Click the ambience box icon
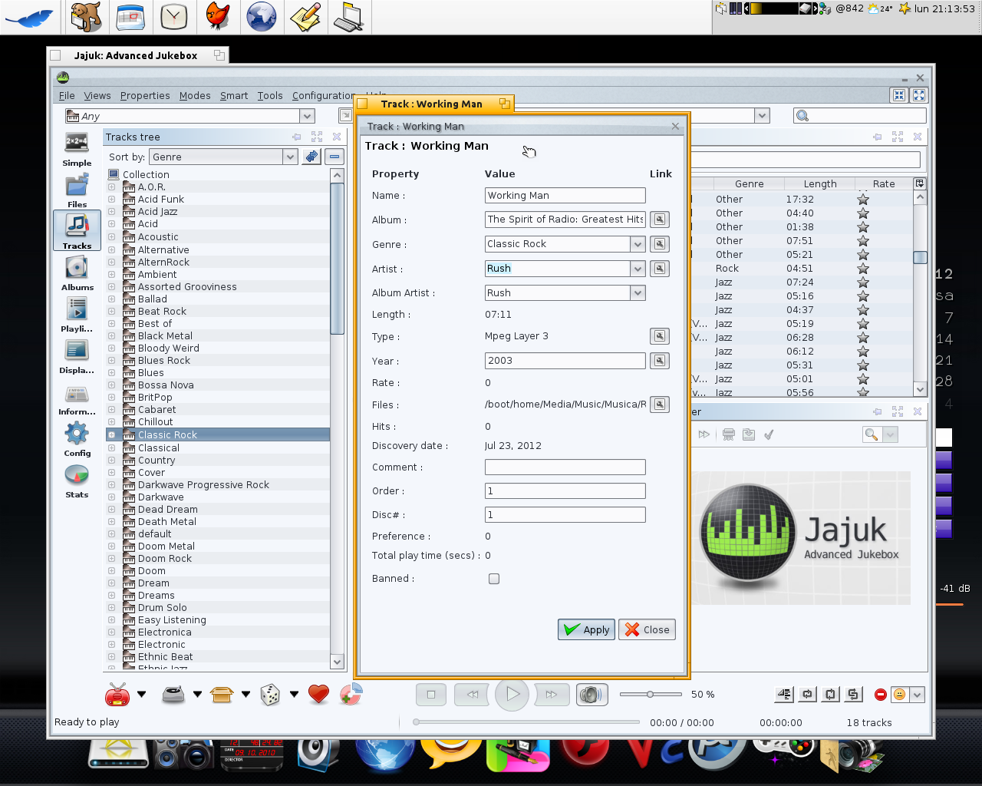This screenshot has height=786, width=982. (x=222, y=694)
